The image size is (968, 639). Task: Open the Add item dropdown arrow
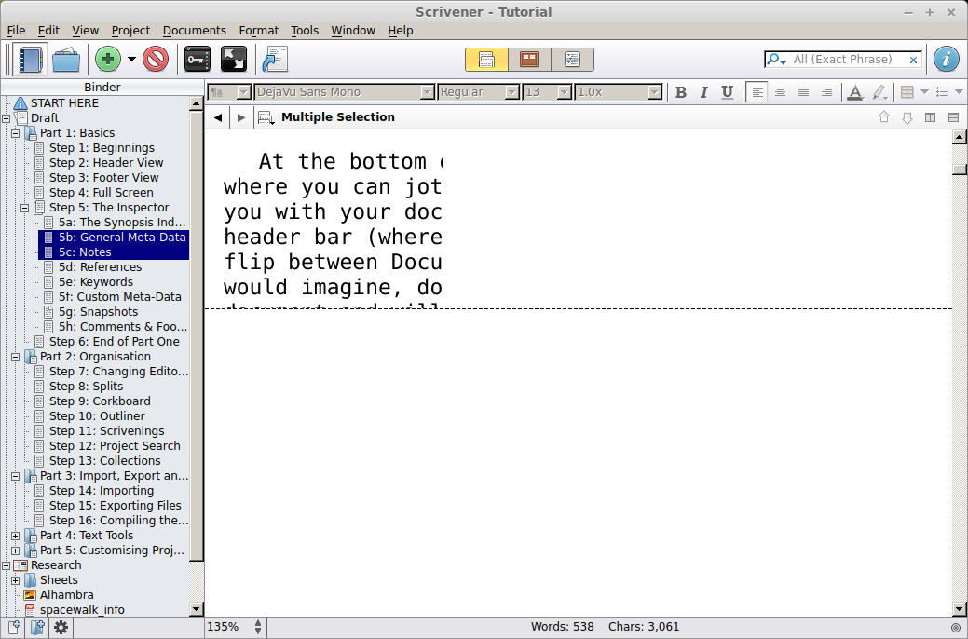[131, 60]
